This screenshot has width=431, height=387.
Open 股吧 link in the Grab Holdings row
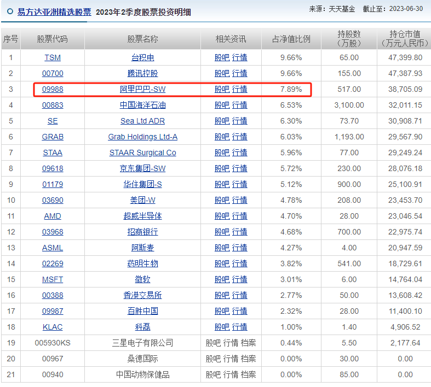[222, 137]
